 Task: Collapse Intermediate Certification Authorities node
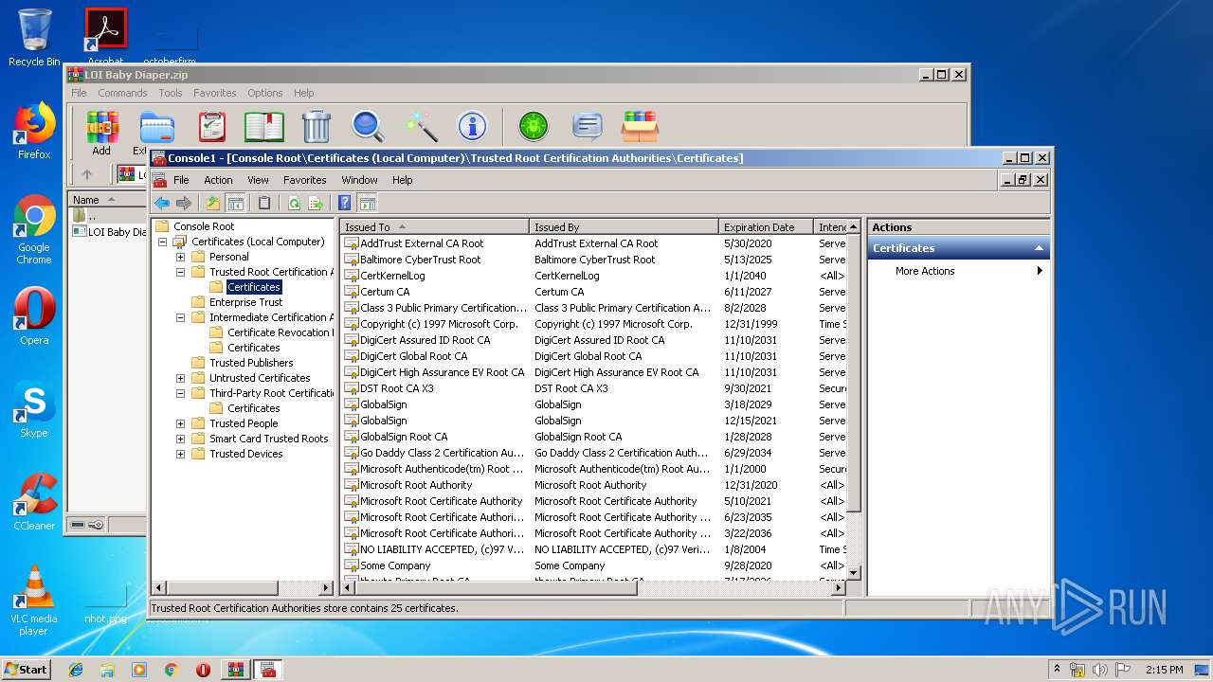[181, 317]
